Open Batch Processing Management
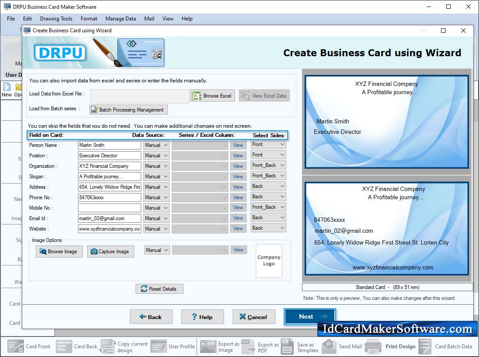Viewport: 479px width, 357px height. [x=128, y=110]
